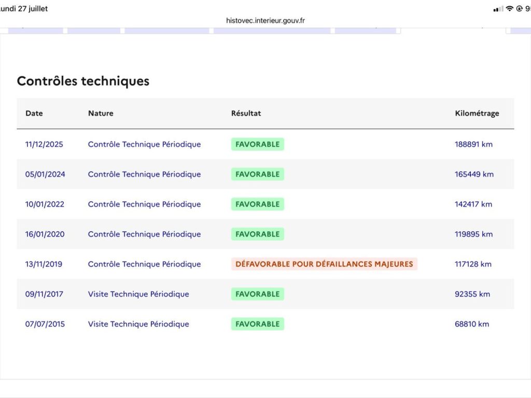Click the mileage 92355 km
The width and height of the screenshot is (531, 398).
472,294
